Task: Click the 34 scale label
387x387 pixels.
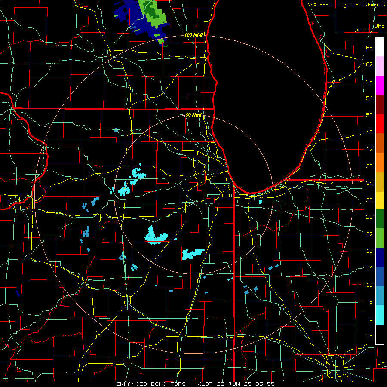Action: 369,183
